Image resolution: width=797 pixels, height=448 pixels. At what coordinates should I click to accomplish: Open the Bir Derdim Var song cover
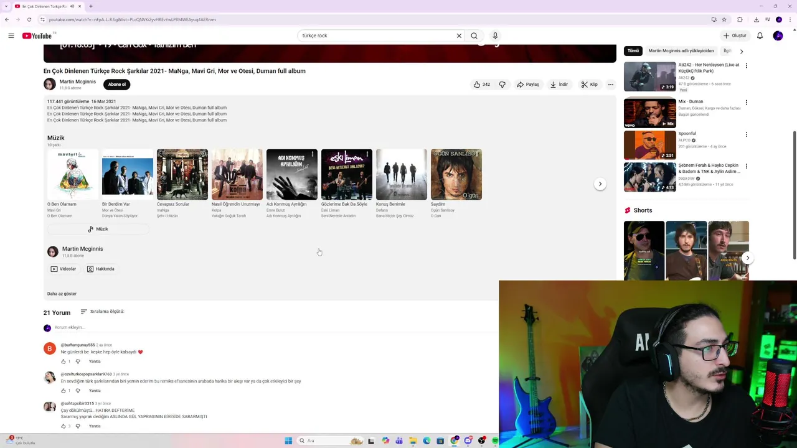[x=128, y=174]
